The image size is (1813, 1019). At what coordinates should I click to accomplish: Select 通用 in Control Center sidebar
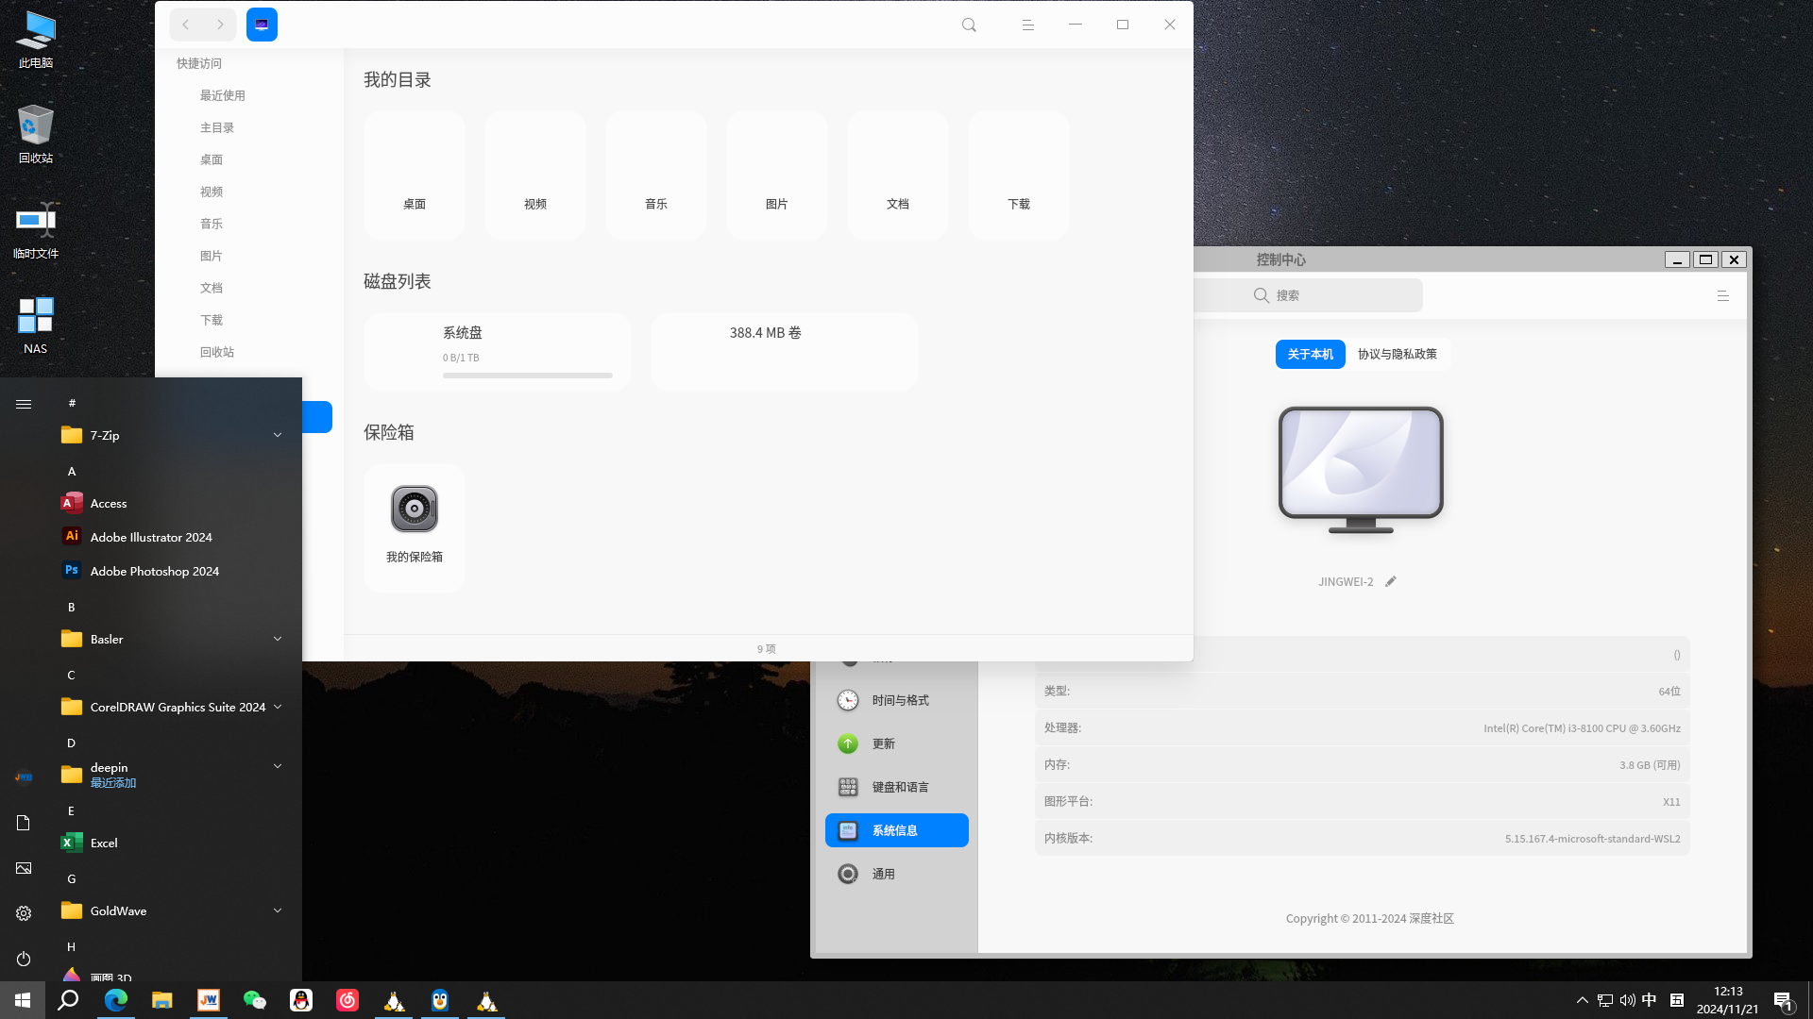tap(897, 874)
